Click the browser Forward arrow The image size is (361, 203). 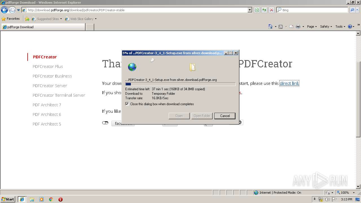click(x=12, y=10)
